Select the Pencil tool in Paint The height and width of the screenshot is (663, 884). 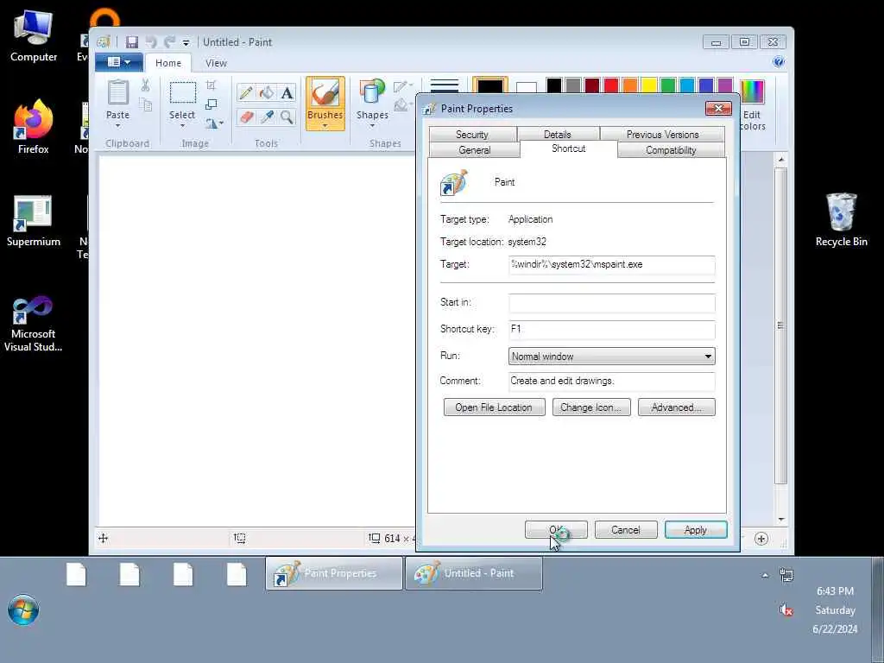click(245, 92)
